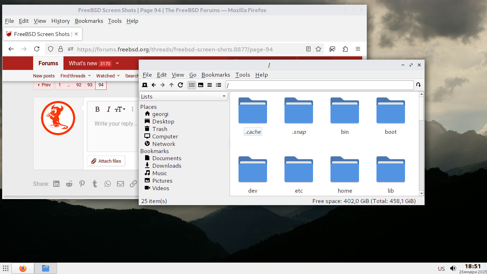Open the Bookmarks menu in file manager
The width and height of the screenshot is (487, 274).
pyautogui.click(x=216, y=75)
